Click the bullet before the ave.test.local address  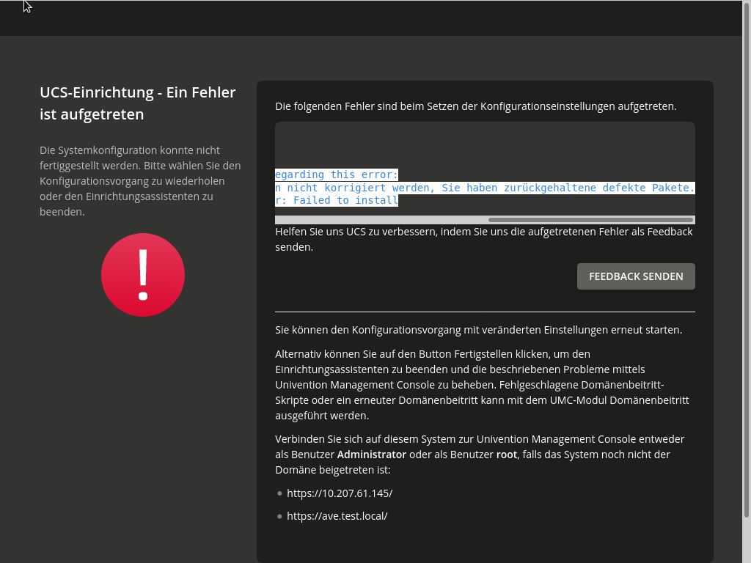(279, 516)
